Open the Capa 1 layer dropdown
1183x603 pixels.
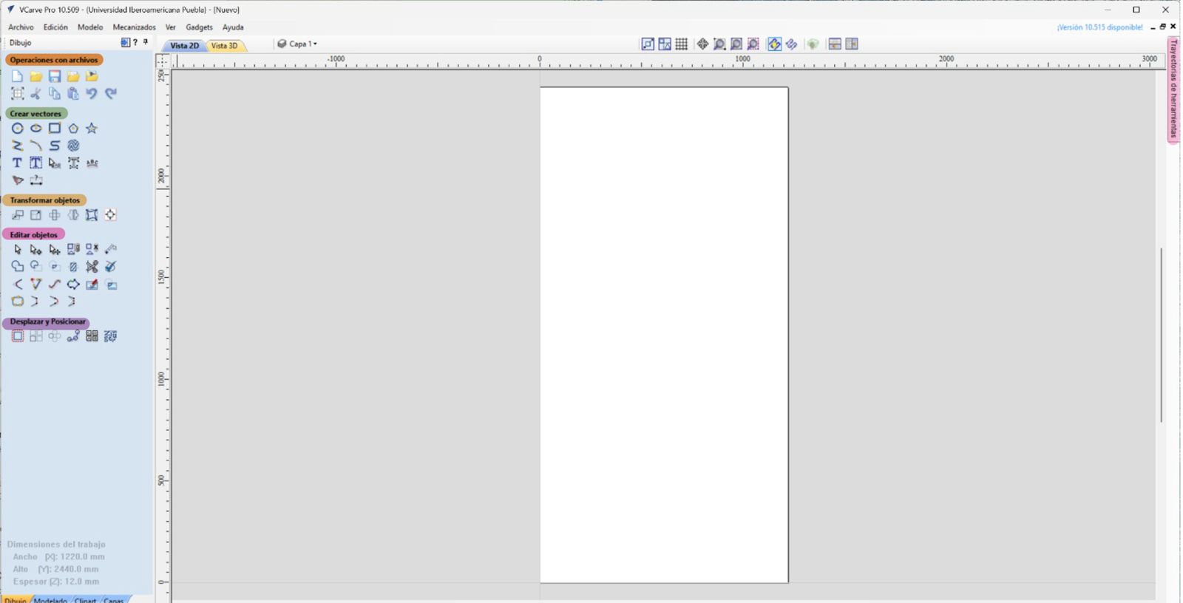point(297,44)
